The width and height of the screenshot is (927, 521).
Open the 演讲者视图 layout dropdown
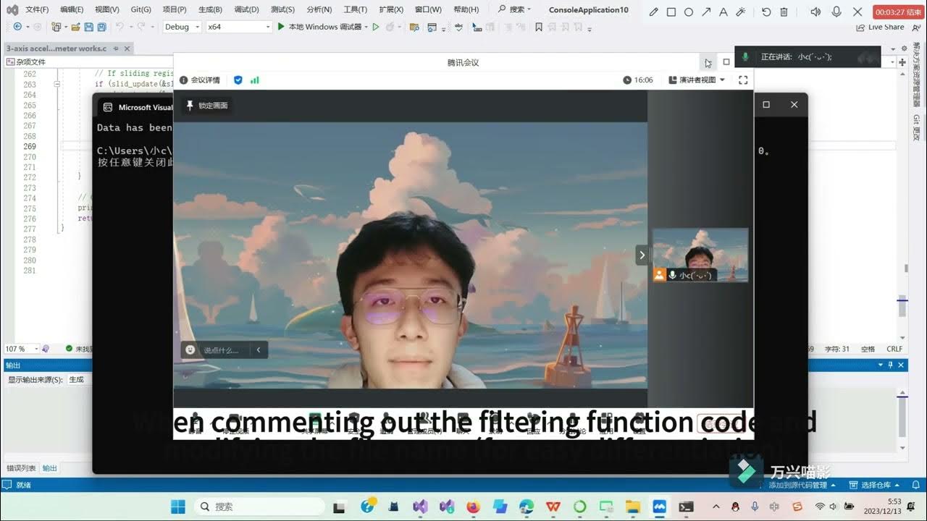click(696, 80)
